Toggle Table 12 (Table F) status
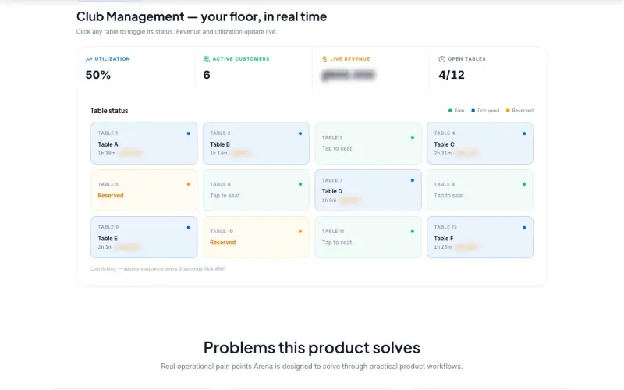 tap(480, 237)
